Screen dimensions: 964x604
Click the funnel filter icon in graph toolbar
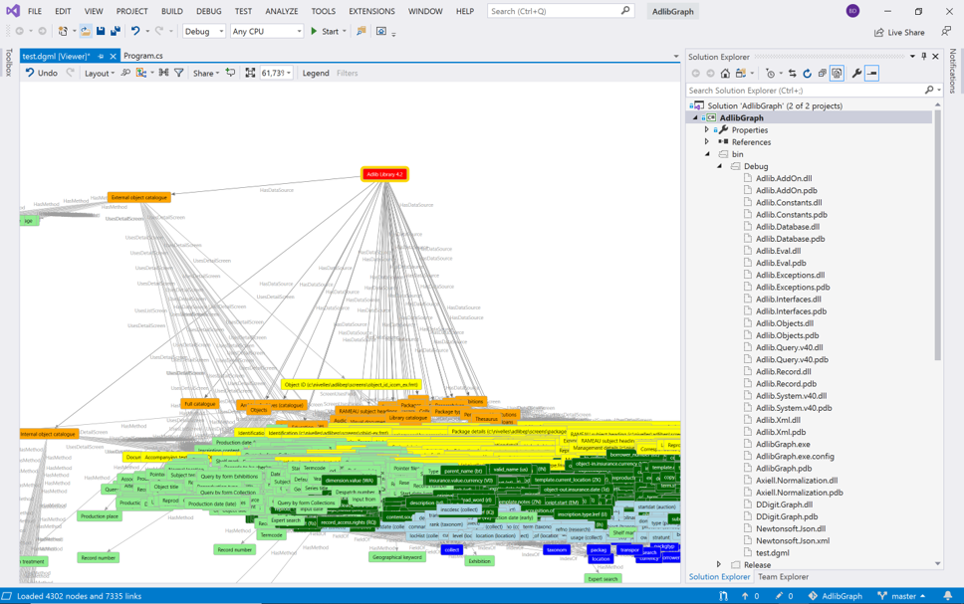click(179, 73)
